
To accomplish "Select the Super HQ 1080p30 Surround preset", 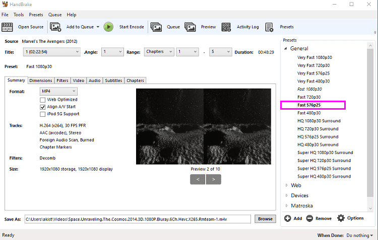I will [x=325, y=152].
